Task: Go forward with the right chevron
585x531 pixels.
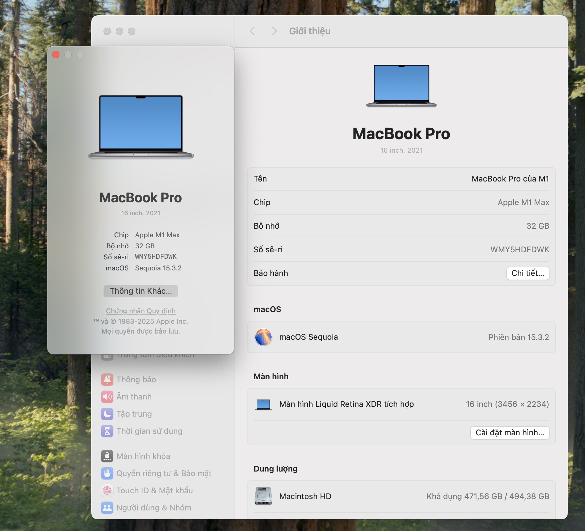Action: [x=274, y=31]
